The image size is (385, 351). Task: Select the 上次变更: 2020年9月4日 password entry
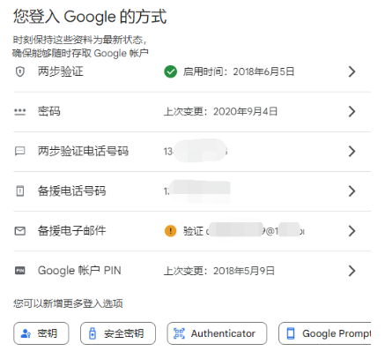coord(220,112)
